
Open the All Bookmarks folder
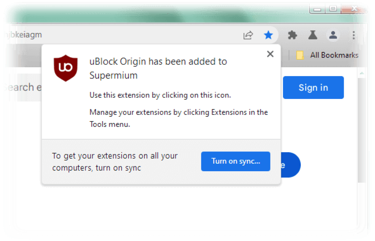(x=327, y=55)
